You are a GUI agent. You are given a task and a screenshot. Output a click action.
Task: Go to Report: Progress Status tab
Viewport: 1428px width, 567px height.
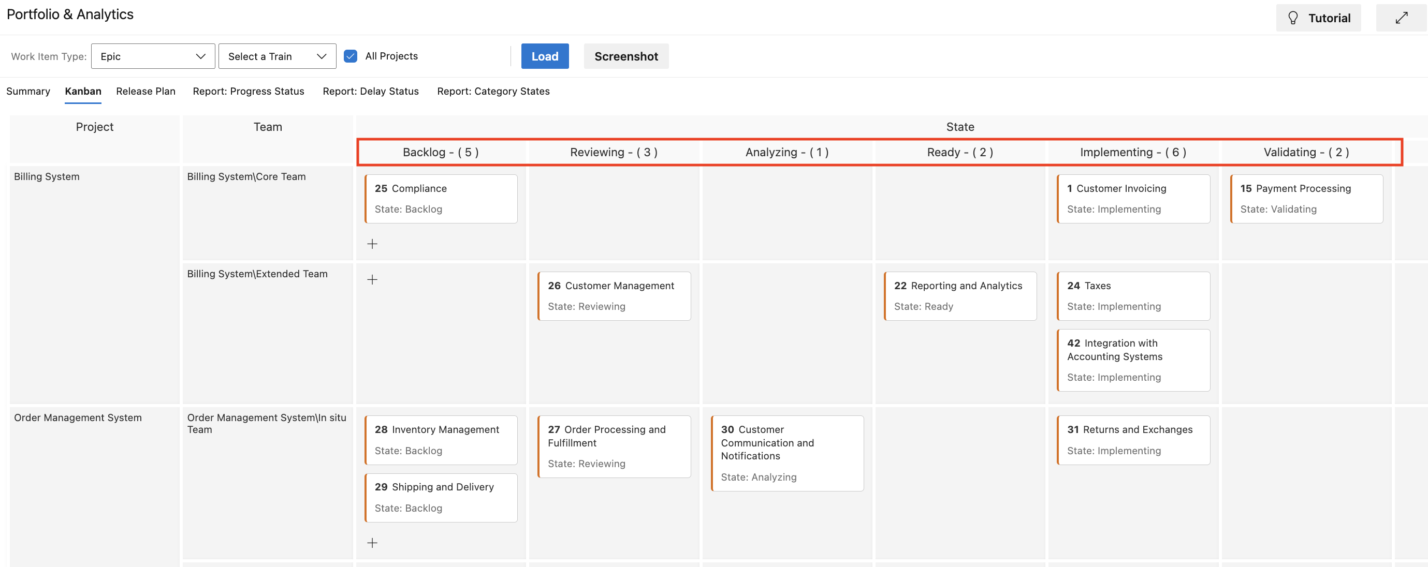click(x=248, y=91)
